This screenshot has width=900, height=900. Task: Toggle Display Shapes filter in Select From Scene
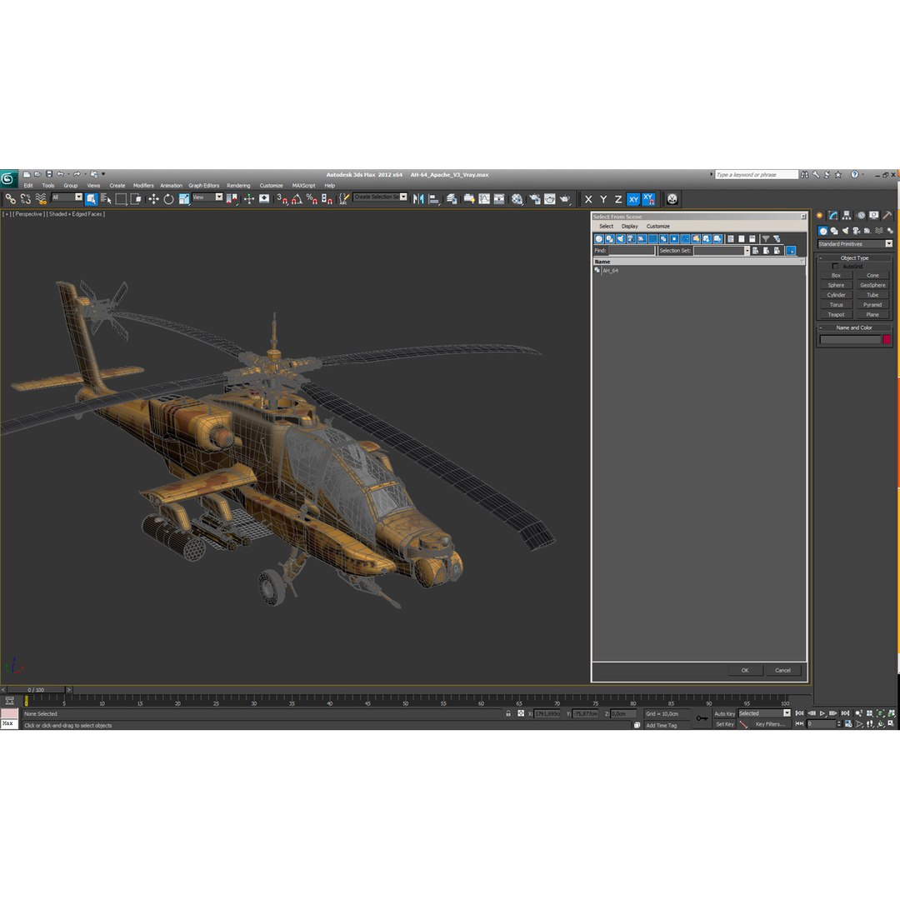pyautogui.click(x=609, y=239)
